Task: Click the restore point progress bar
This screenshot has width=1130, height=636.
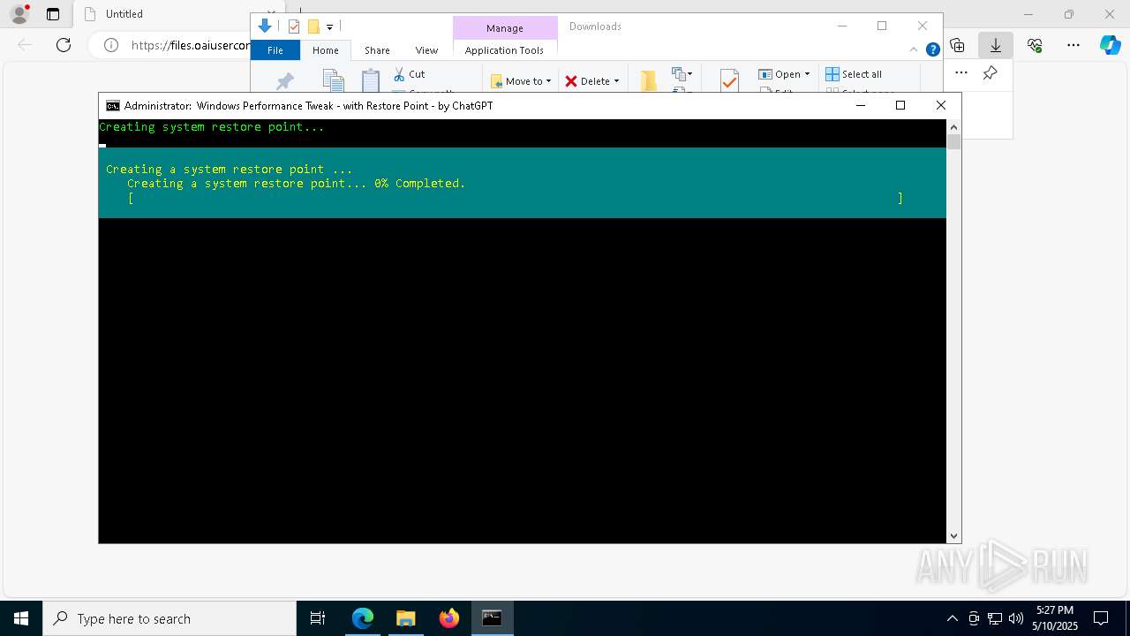Action: coord(516,199)
